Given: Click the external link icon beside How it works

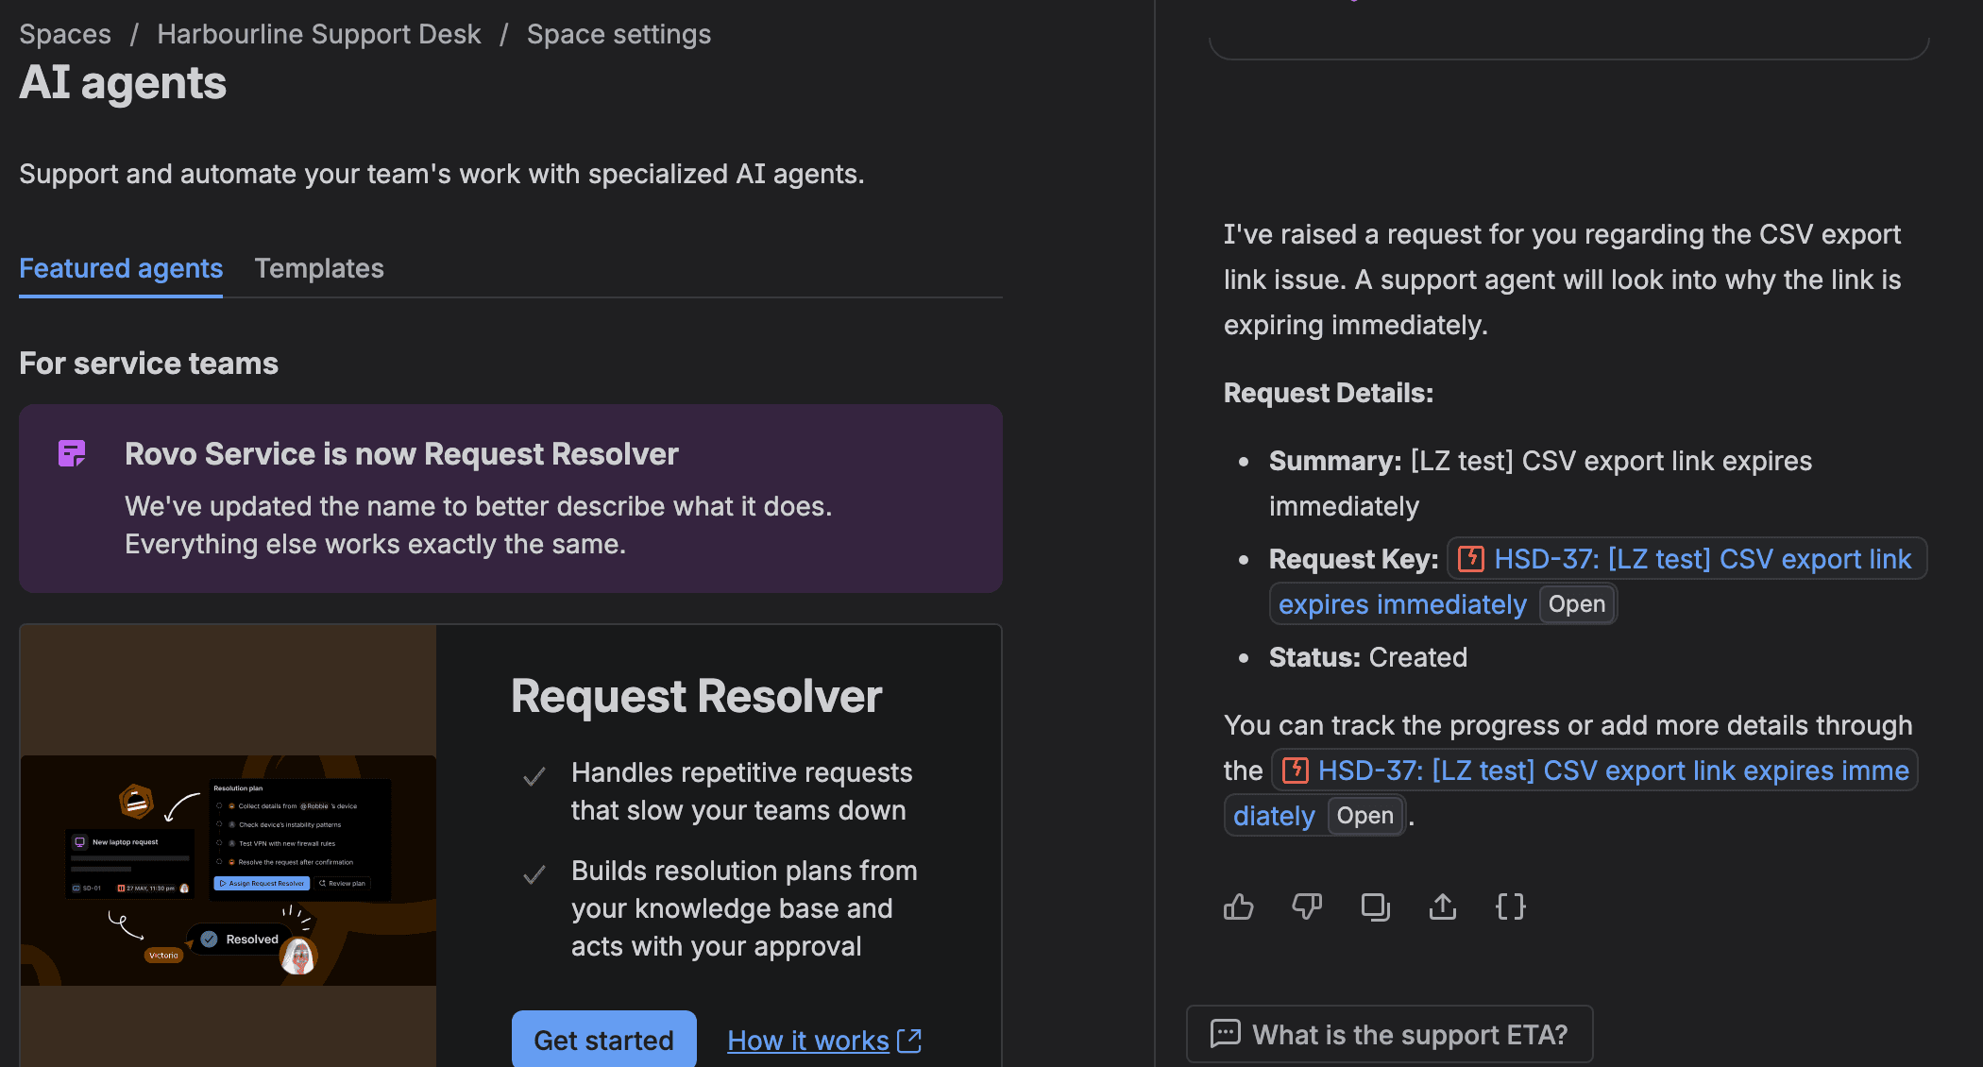Looking at the screenshot, I should [909, 1041].
